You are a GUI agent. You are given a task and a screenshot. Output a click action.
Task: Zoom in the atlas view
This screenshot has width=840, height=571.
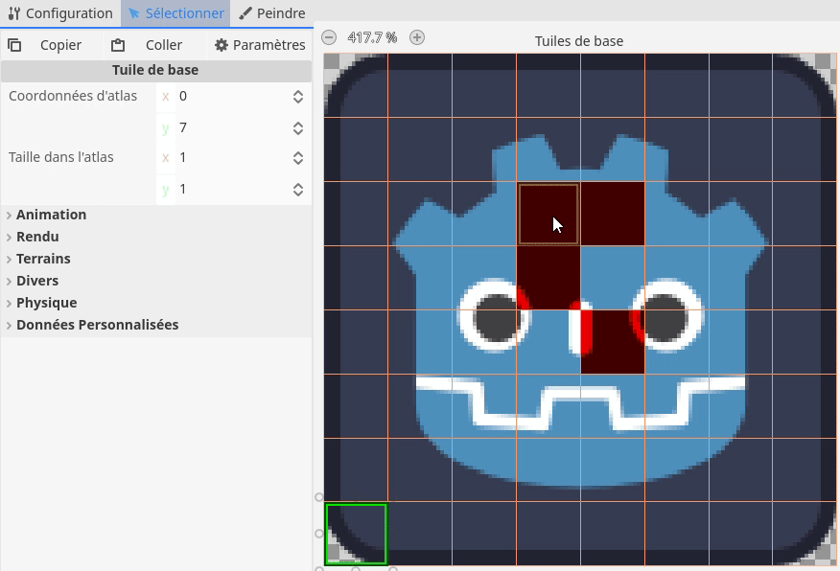coord(417,37)
